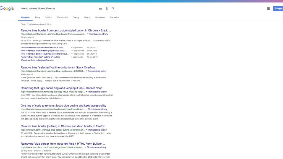Expand the Więcej menu
Viewport: 283px width, 159px height.
(x=87, y=17)
